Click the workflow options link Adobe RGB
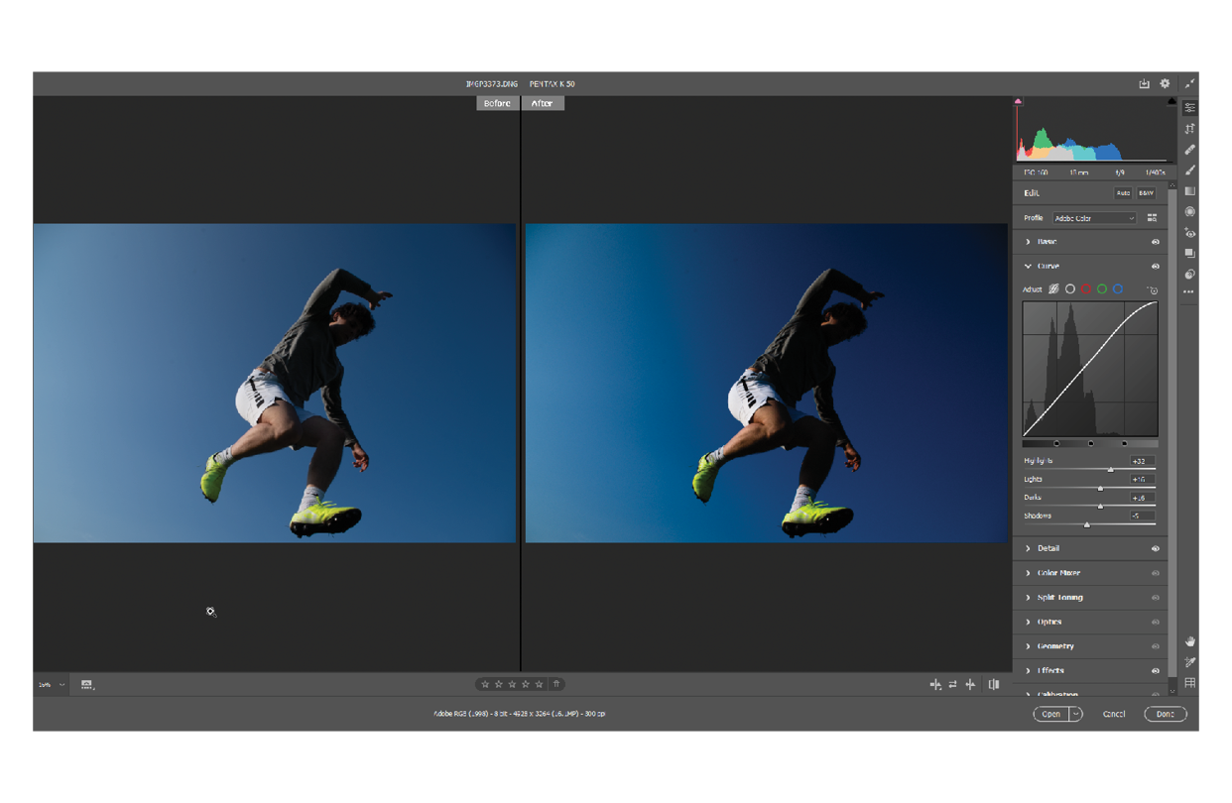 pos(520,714)
